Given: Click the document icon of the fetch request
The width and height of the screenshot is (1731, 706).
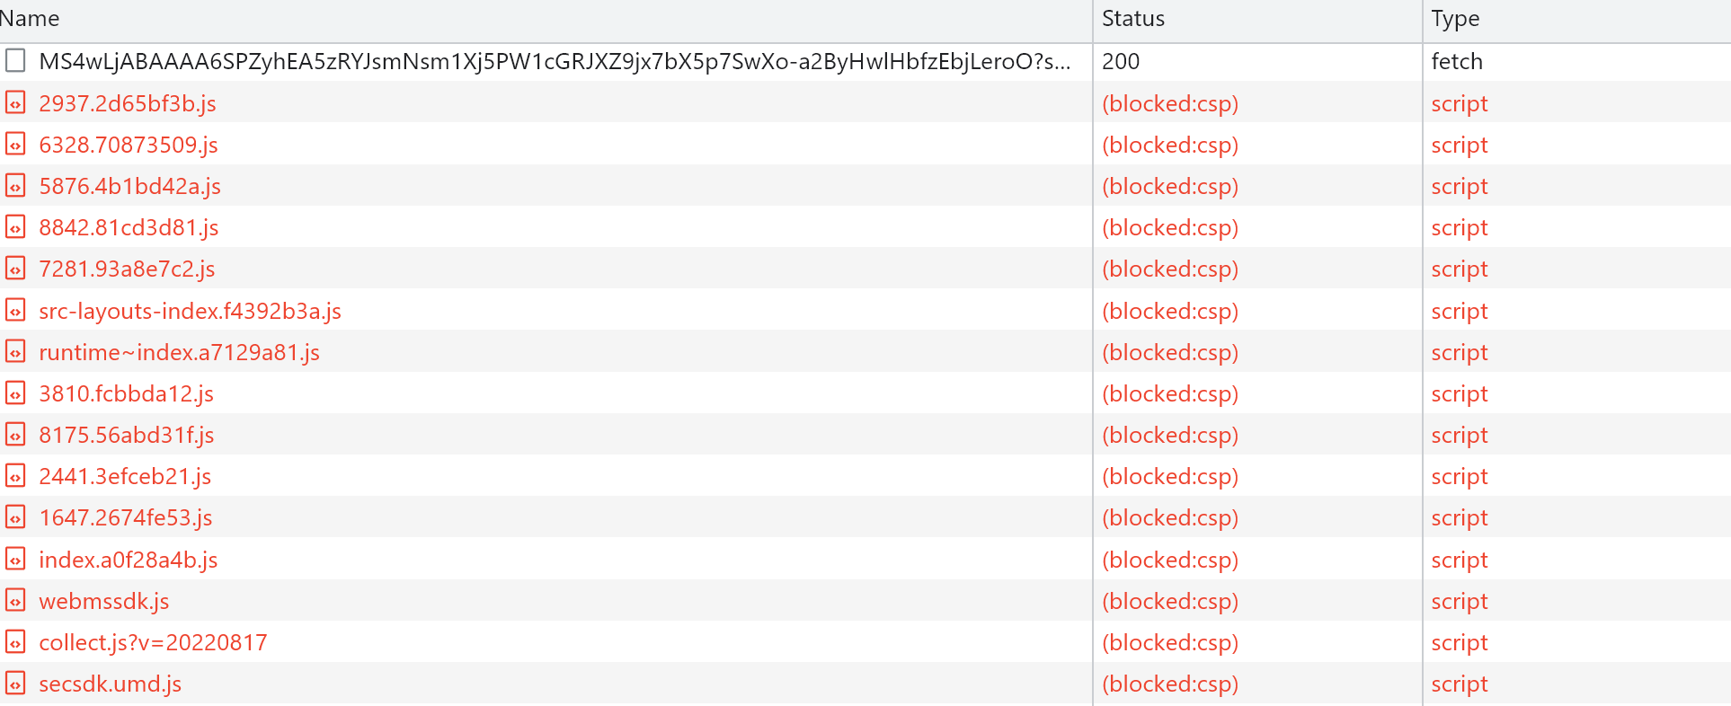Looking at the screenshot, I should [x=15, y=61].
